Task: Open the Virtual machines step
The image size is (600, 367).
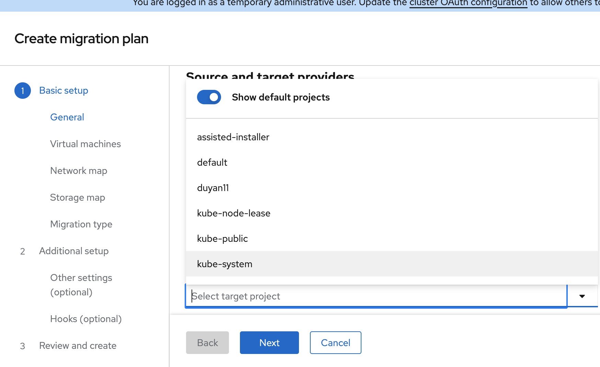Action: coord(85,144)
